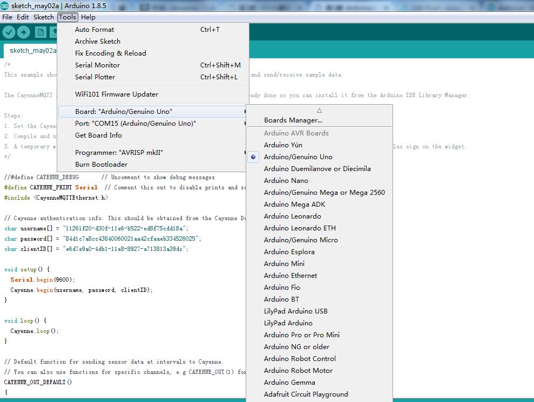Image resolution: width=534 pixels, height=402 pixels.
Task: Click the Upload arrow toolbar icon
Action: click(x=23, y=32)
